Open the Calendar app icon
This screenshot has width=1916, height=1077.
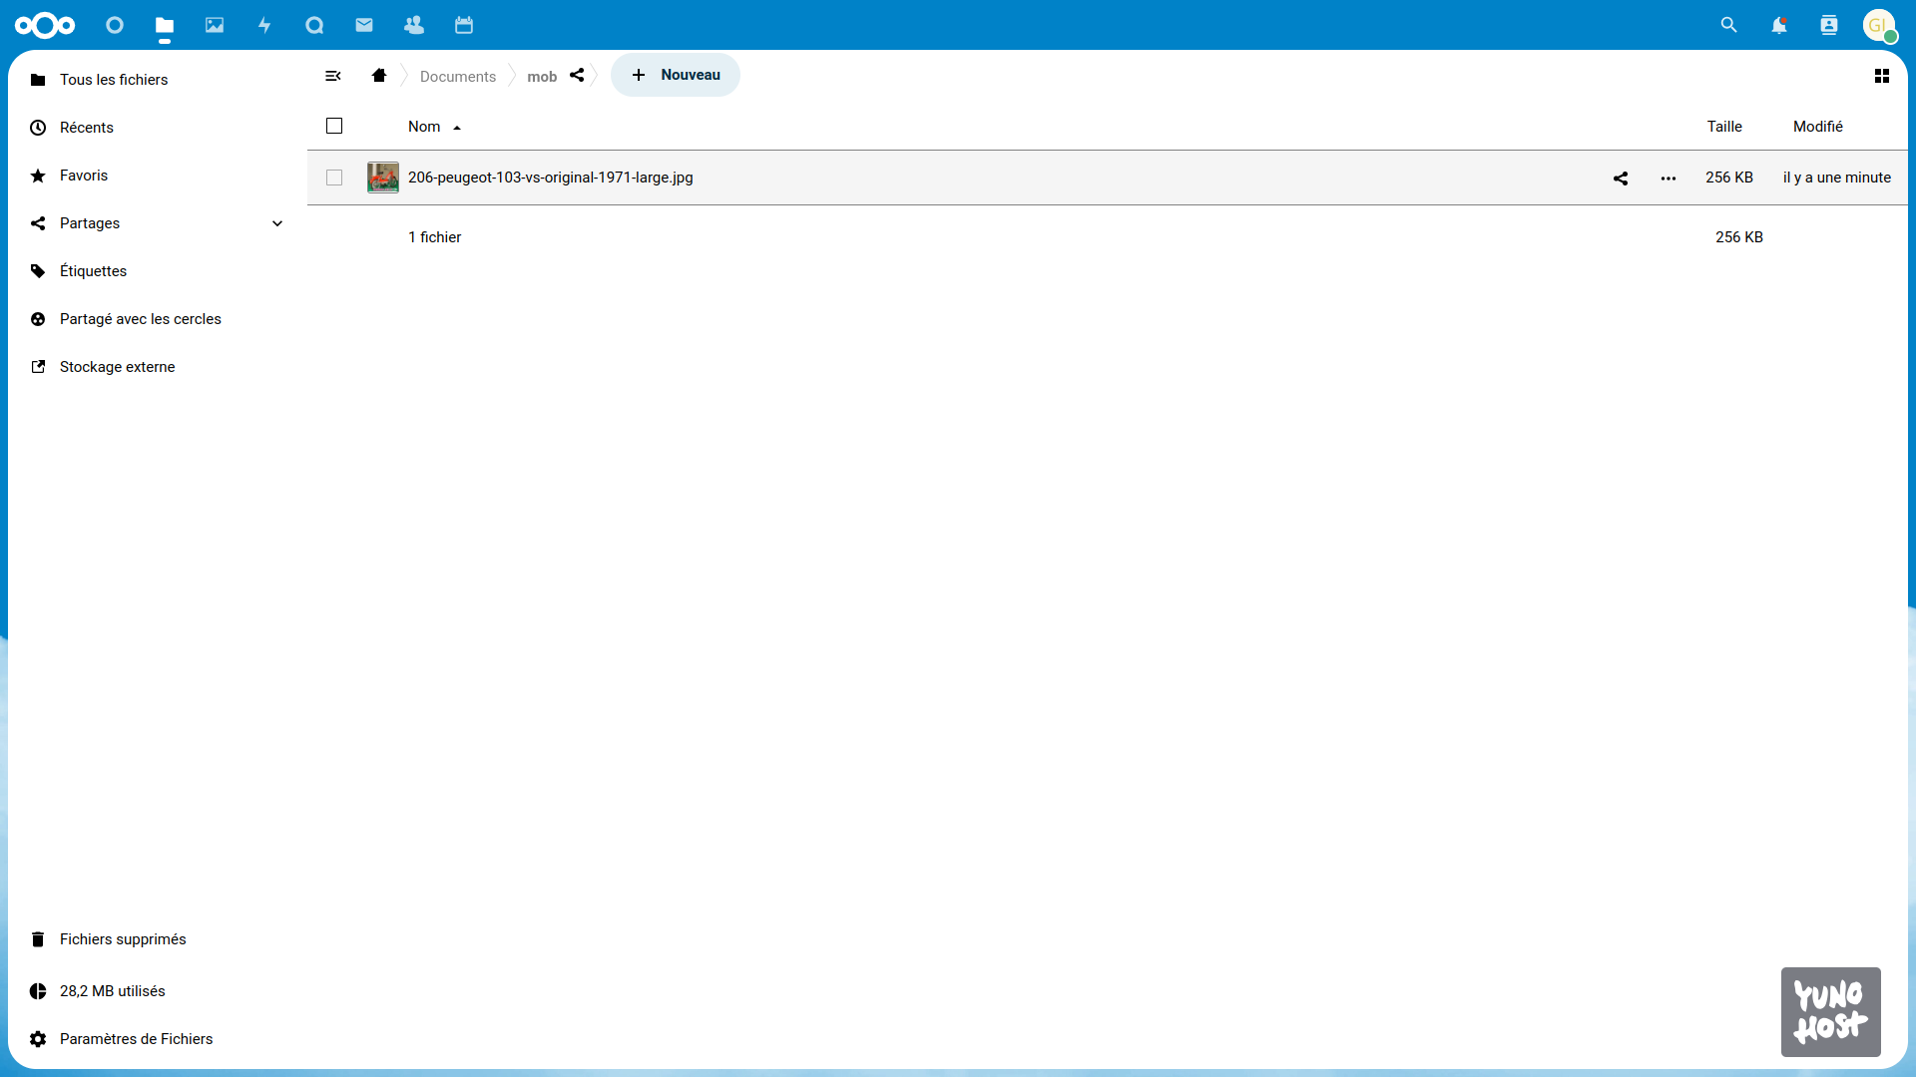tap(464, 25)
